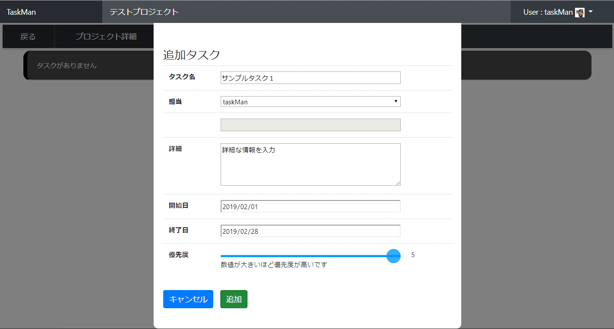The width and height of the screenshot is (614, 329).
Task: Open the 担当 assignee dropdown
Action: click(x=311, y=101)
